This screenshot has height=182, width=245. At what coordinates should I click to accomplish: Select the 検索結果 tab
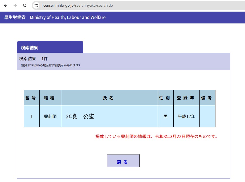pos(30,48)
